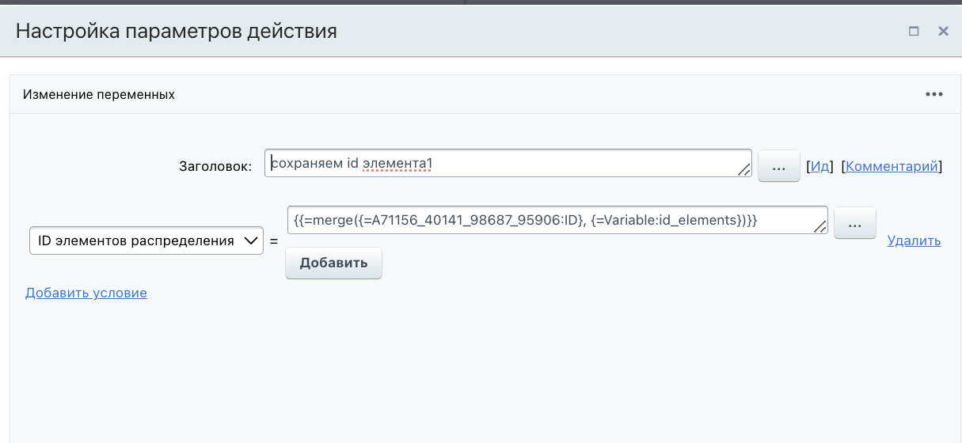The width and height of the screenshot is (962, 443).
Task: Click the equals sign beside the variable dropdown
Action: pyautogui.click(x=274, y=240)
